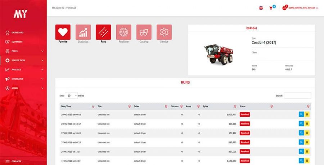Click Received status for the 08:33 run
This screenshot has width=324, height=165.
tap(245, 142)
